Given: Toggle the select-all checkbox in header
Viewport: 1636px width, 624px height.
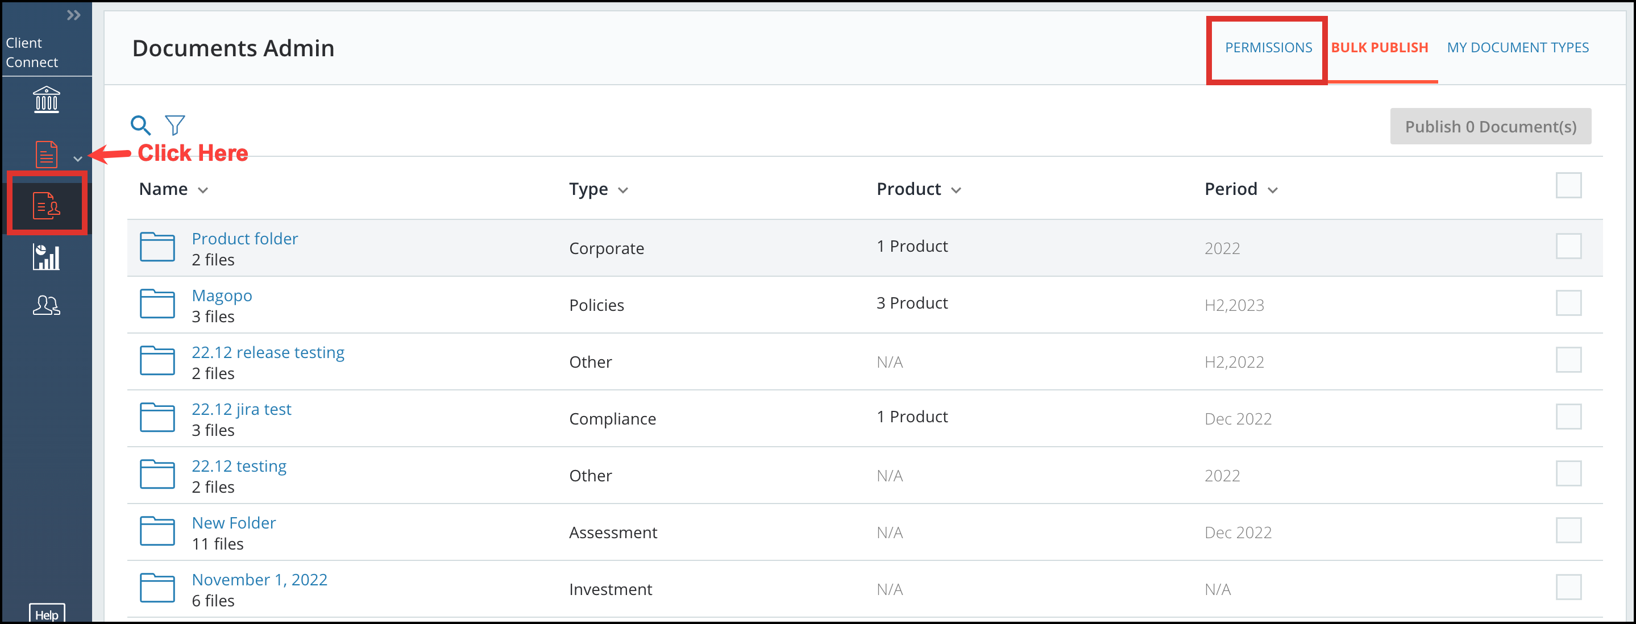Looking at the screenshot, I should tap(1568, 185).
